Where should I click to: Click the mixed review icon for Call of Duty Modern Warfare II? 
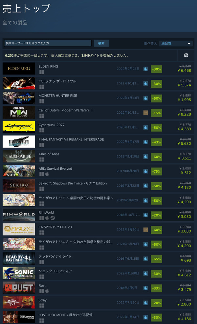tap(145, 113)
